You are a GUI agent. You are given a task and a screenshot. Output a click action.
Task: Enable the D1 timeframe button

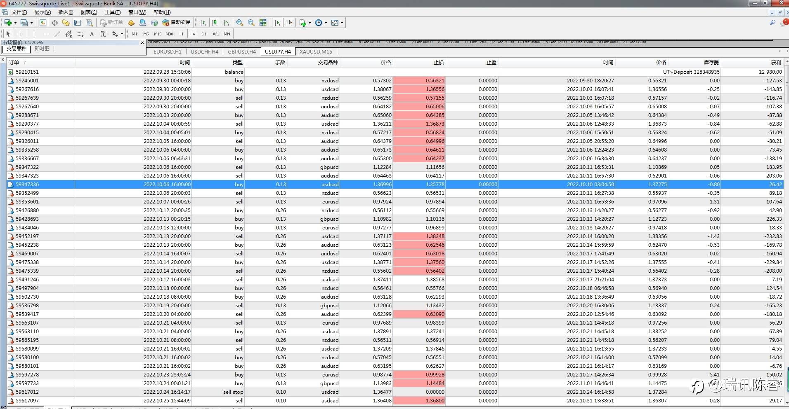204,34
